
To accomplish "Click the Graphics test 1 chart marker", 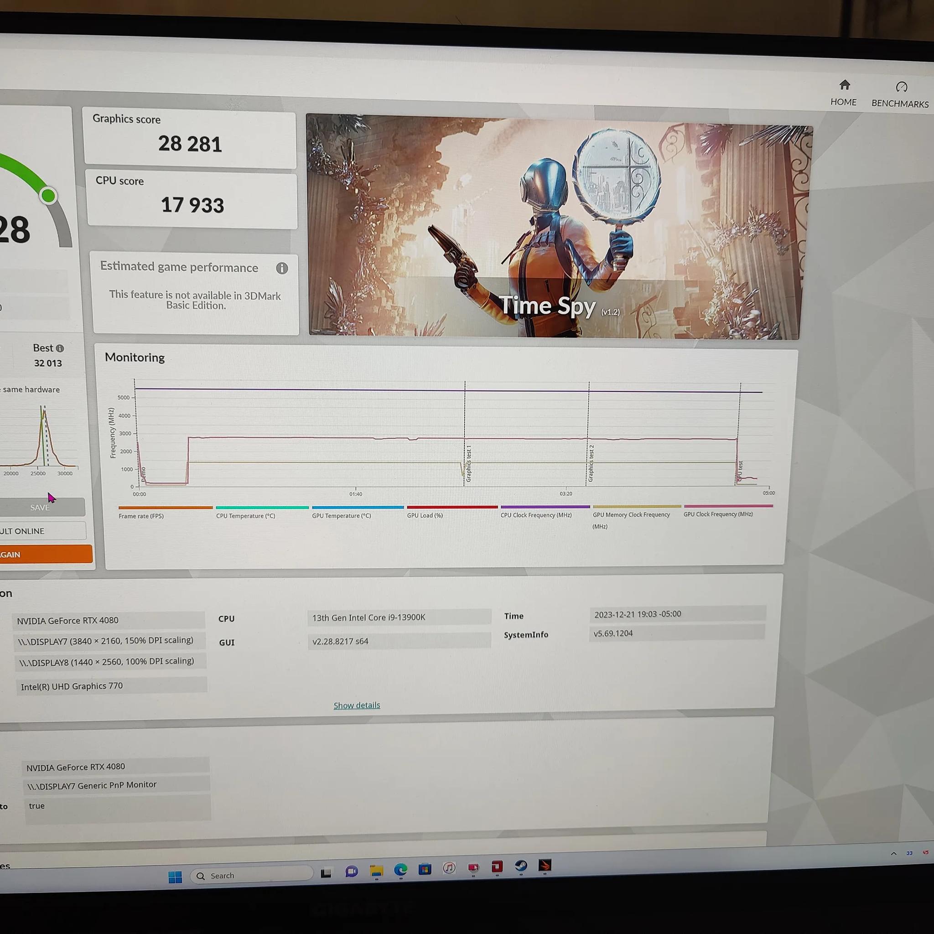I will point(468,464).
